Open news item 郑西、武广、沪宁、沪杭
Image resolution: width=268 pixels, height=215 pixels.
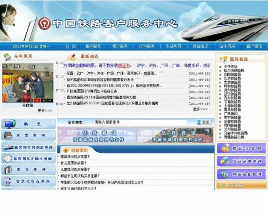pyautogui.click(x=112, y=74)
